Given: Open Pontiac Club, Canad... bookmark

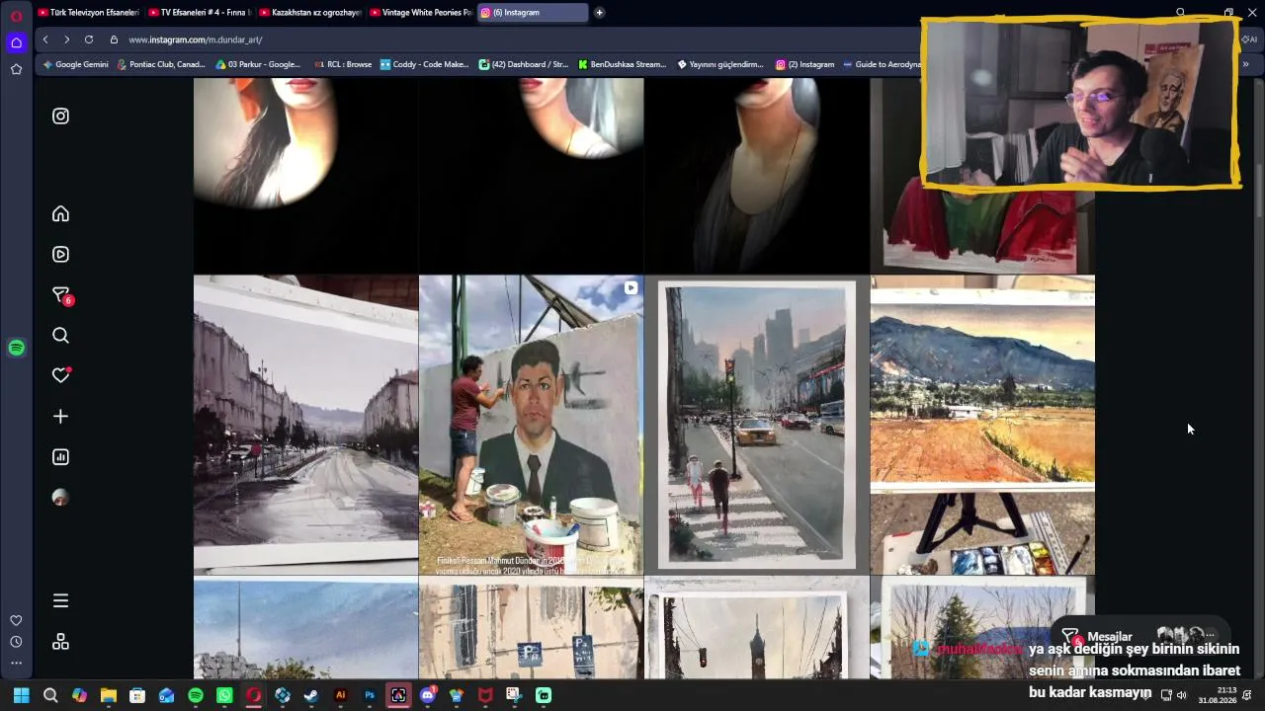Looking at the screenshot, I should [161, 64].
